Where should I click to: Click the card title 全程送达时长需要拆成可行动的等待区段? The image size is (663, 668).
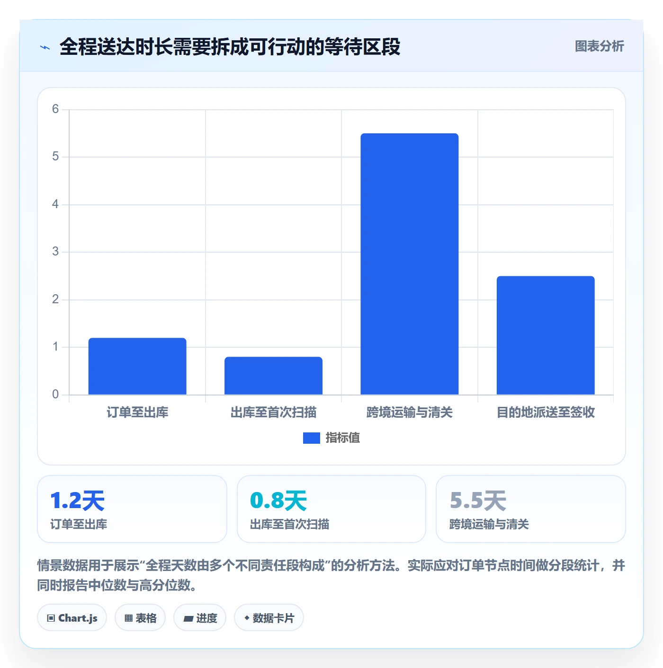[x=230, y=47]
